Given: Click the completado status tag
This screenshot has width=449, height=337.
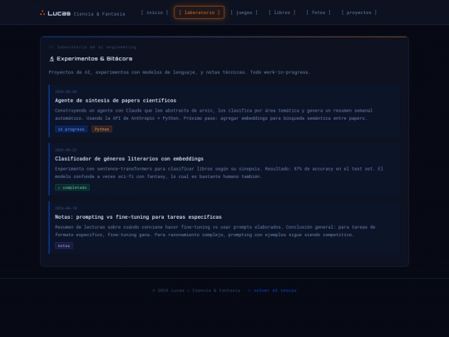Looking at the screenshot, I should [72, 187].
